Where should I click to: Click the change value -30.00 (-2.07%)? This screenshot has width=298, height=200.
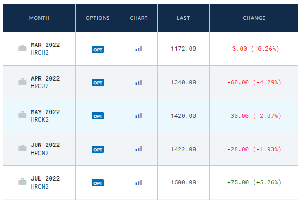pos(254,116)
